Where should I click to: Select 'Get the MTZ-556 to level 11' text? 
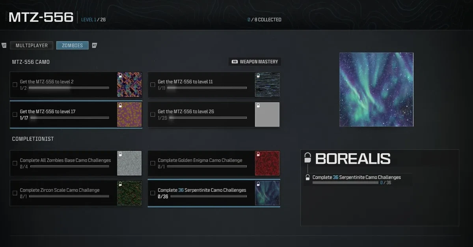click(x=185, y=82)
